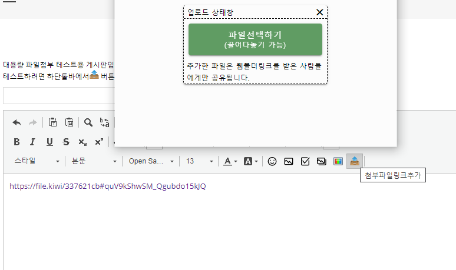This screenshot has width=456, height=270.
Task: Click the colorful media insert icon
Action: 338,161
